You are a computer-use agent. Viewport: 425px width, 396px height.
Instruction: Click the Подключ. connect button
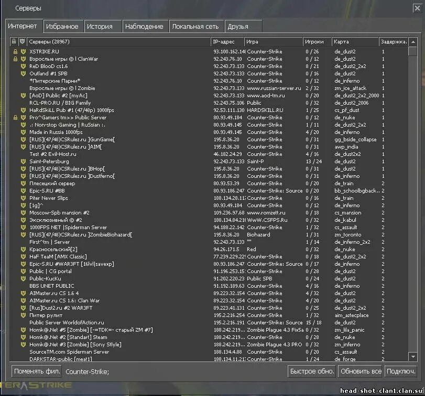[401, 371]
